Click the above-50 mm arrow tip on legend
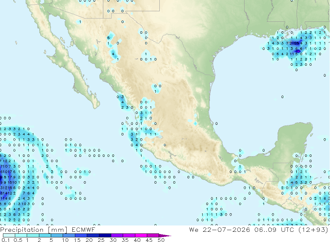330x242 pixels. 165,236
